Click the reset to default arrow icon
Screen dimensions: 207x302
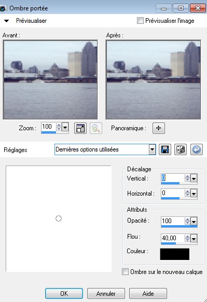click(x=197, y=149)
